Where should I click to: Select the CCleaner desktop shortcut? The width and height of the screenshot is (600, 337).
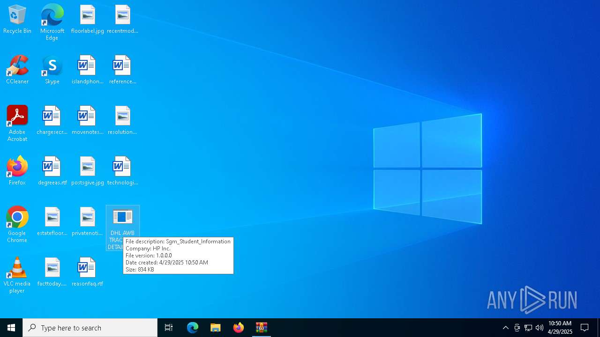point(17,70)
